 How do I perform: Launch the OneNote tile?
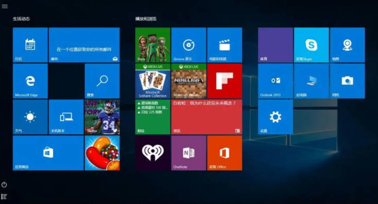coord(189,153)
